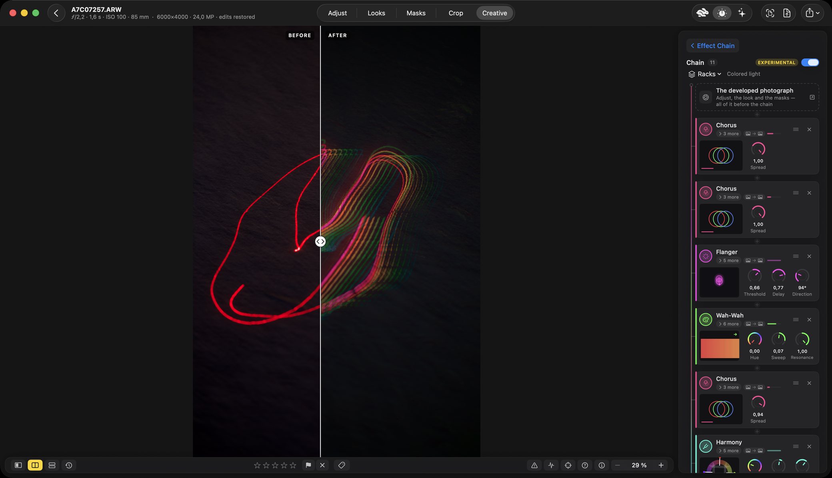Rate the photo five stars
Viewport: 832px width, 478px height.
[293, 465]
